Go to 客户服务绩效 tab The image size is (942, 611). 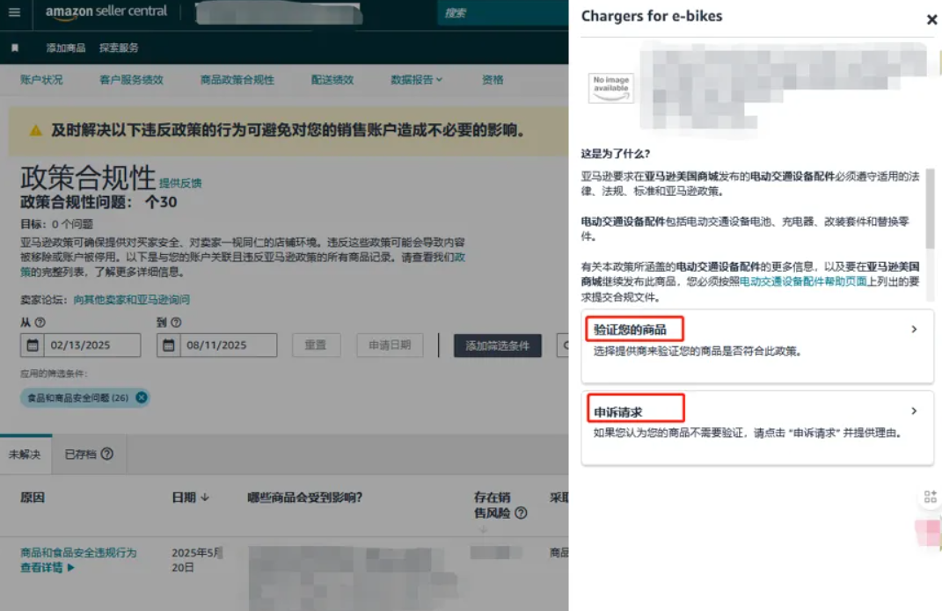click(132, 80)
